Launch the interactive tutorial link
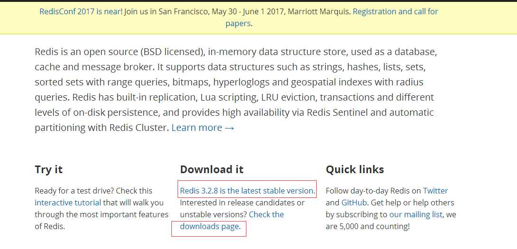 click(68, 203)
